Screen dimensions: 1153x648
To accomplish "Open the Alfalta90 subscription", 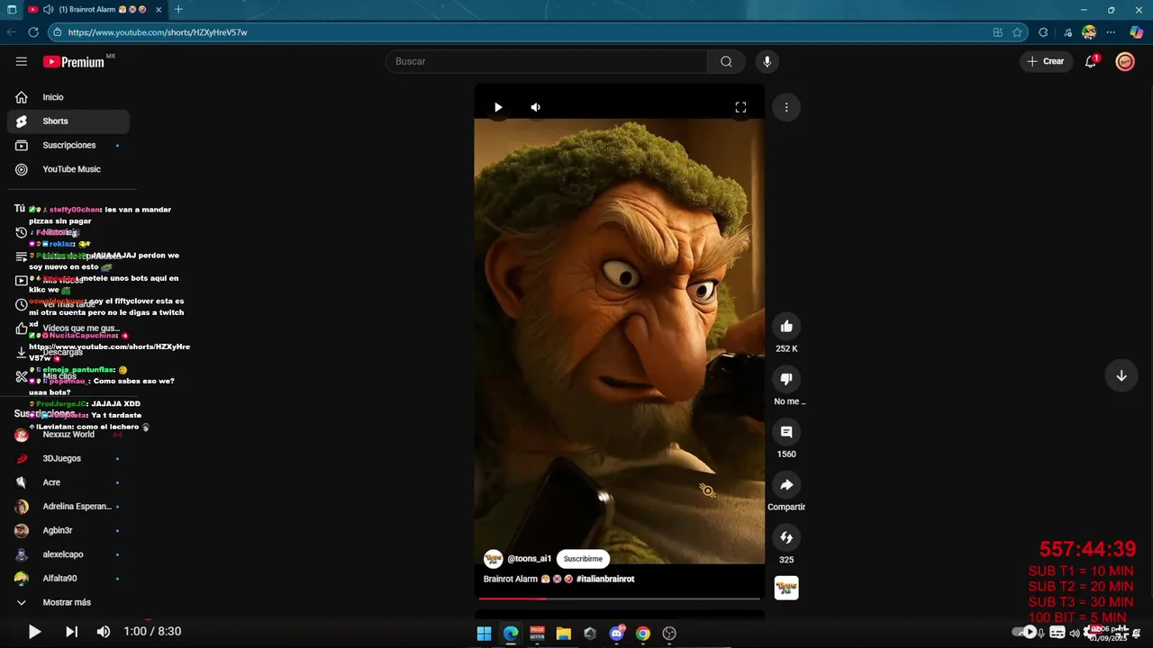I will coord(68,579).
